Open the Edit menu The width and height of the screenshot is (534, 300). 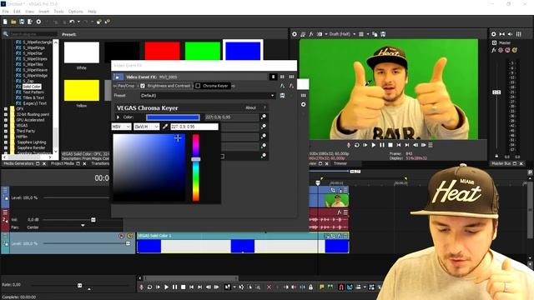[x=17, y=12]
